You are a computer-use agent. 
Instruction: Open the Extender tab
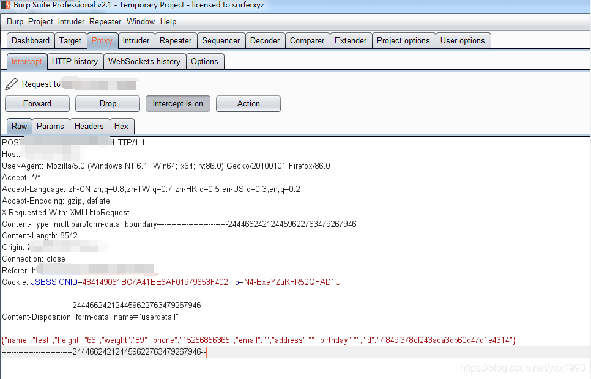pyautogui.click(x=351, y=41)
